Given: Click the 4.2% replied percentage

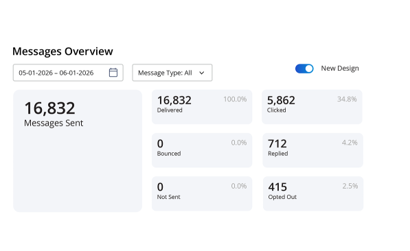Looking at the screenshot, I should coord(350,143).
